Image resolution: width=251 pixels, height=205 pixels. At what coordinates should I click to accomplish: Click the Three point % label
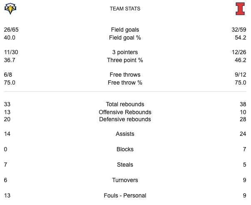[x=125, y=60]
